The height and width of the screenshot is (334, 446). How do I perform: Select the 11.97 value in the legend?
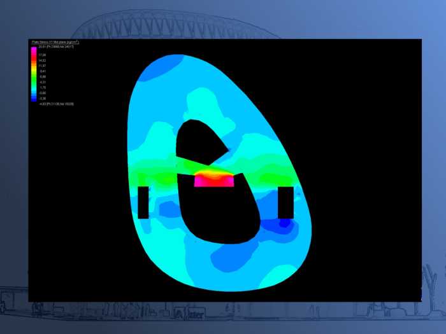[x=42, y=66]
